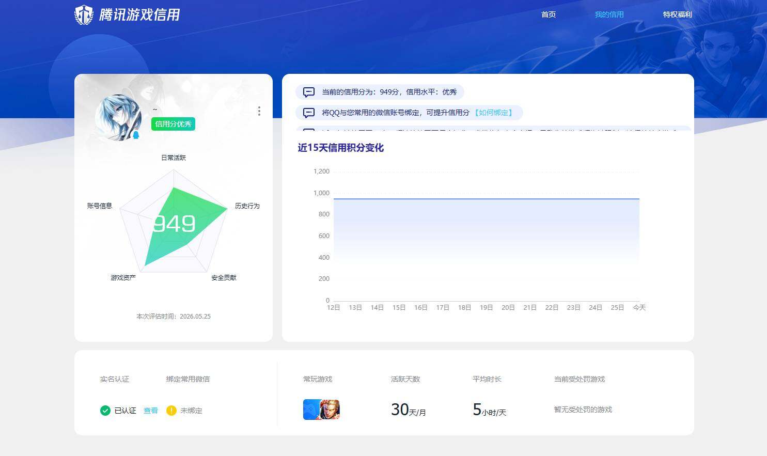Click the blue credit line in chart
Image resolution: width=767 pixels, height=456 pixels.
coord(487,199)
